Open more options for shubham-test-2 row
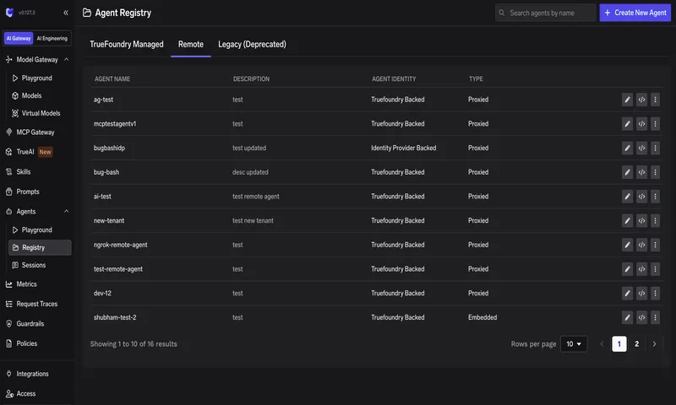Image resolution: width=676 pixels, height=405 pixels. 656,317
